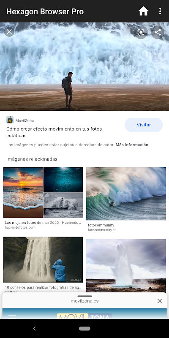Screen dimensions: 169x338
Task: Select the sunset sea collage thumbnail
Action: (43, 193)
